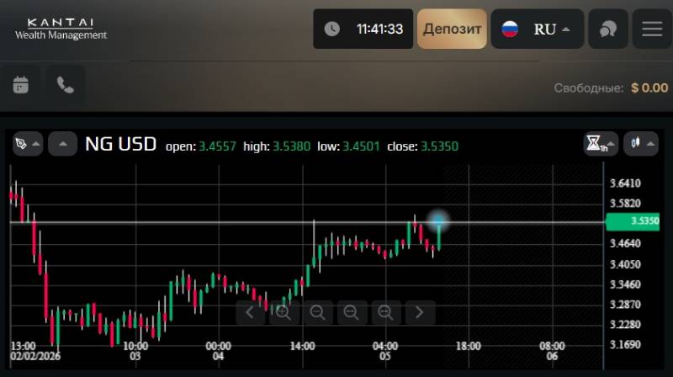673x377 pixels.
Task: Click the 3.2870 price axis label
Action: [x=625, y=305]
